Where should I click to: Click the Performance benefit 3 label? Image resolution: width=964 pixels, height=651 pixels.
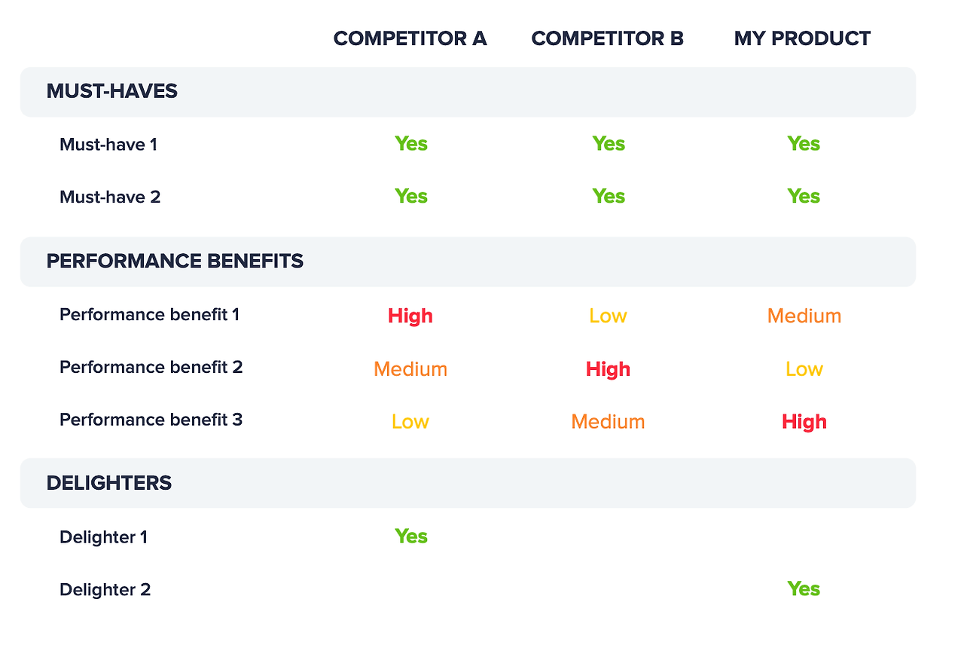[151, 420]
